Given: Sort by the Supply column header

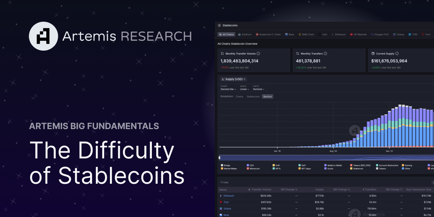Looking at the screenshot, I should click(x=319, y=190).
